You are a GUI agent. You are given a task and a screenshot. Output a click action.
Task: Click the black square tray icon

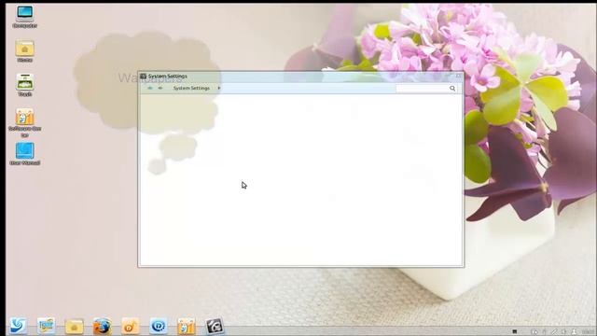pos(515,331)
